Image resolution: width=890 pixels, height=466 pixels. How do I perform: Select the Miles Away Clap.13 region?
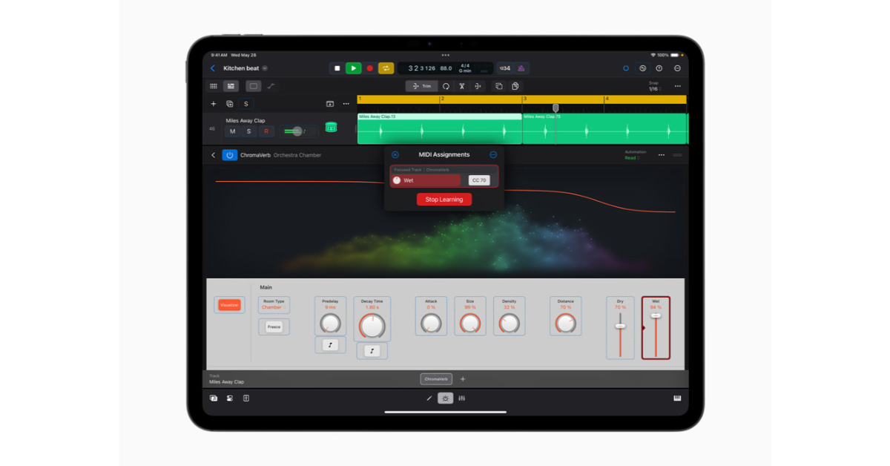click(440, 128)
